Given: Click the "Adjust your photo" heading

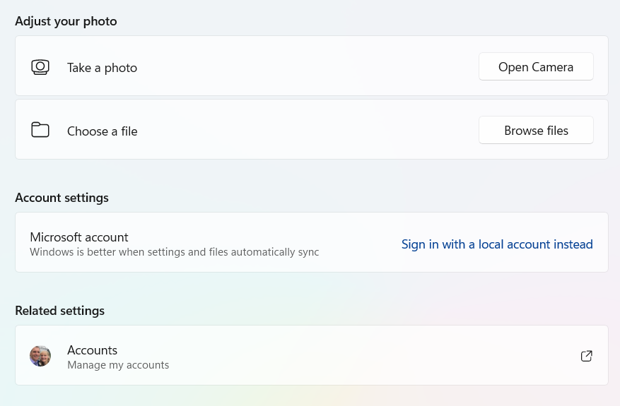Looking at the screenshot, I should 66,21.
